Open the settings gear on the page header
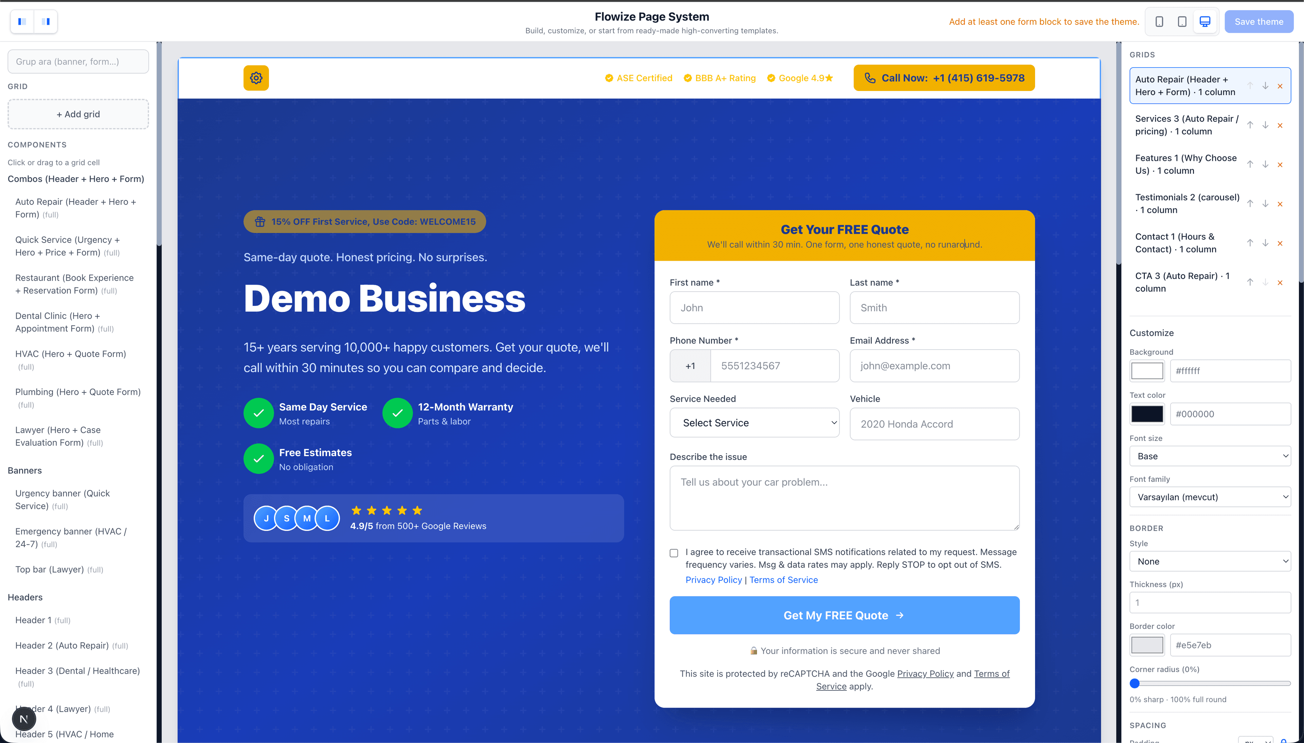The image size is (1304, 743). [256, 78]
